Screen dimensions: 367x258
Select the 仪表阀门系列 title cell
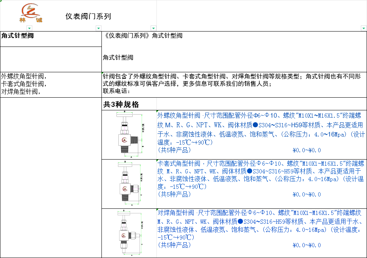[x=88, y=16]
